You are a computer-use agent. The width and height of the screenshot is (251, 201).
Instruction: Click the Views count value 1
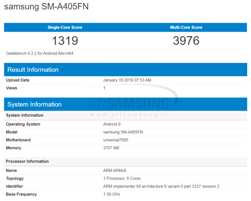click(104, 88)
